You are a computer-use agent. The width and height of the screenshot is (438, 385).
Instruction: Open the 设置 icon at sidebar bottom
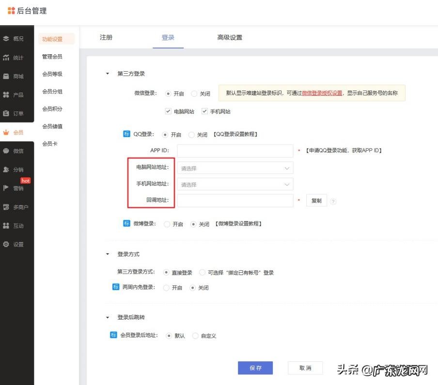point(15,244)
